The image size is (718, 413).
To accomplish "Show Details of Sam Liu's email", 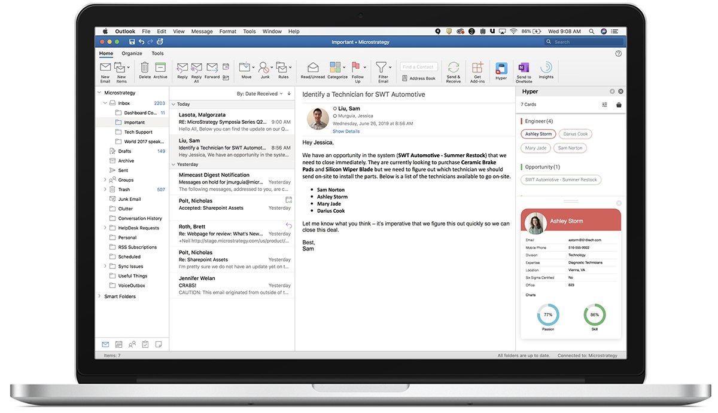I will pyautogui.click(x=345, y=131).
